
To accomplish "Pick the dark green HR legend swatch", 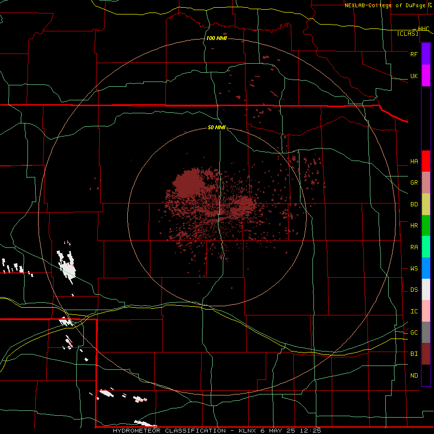I will pos(426,226).
